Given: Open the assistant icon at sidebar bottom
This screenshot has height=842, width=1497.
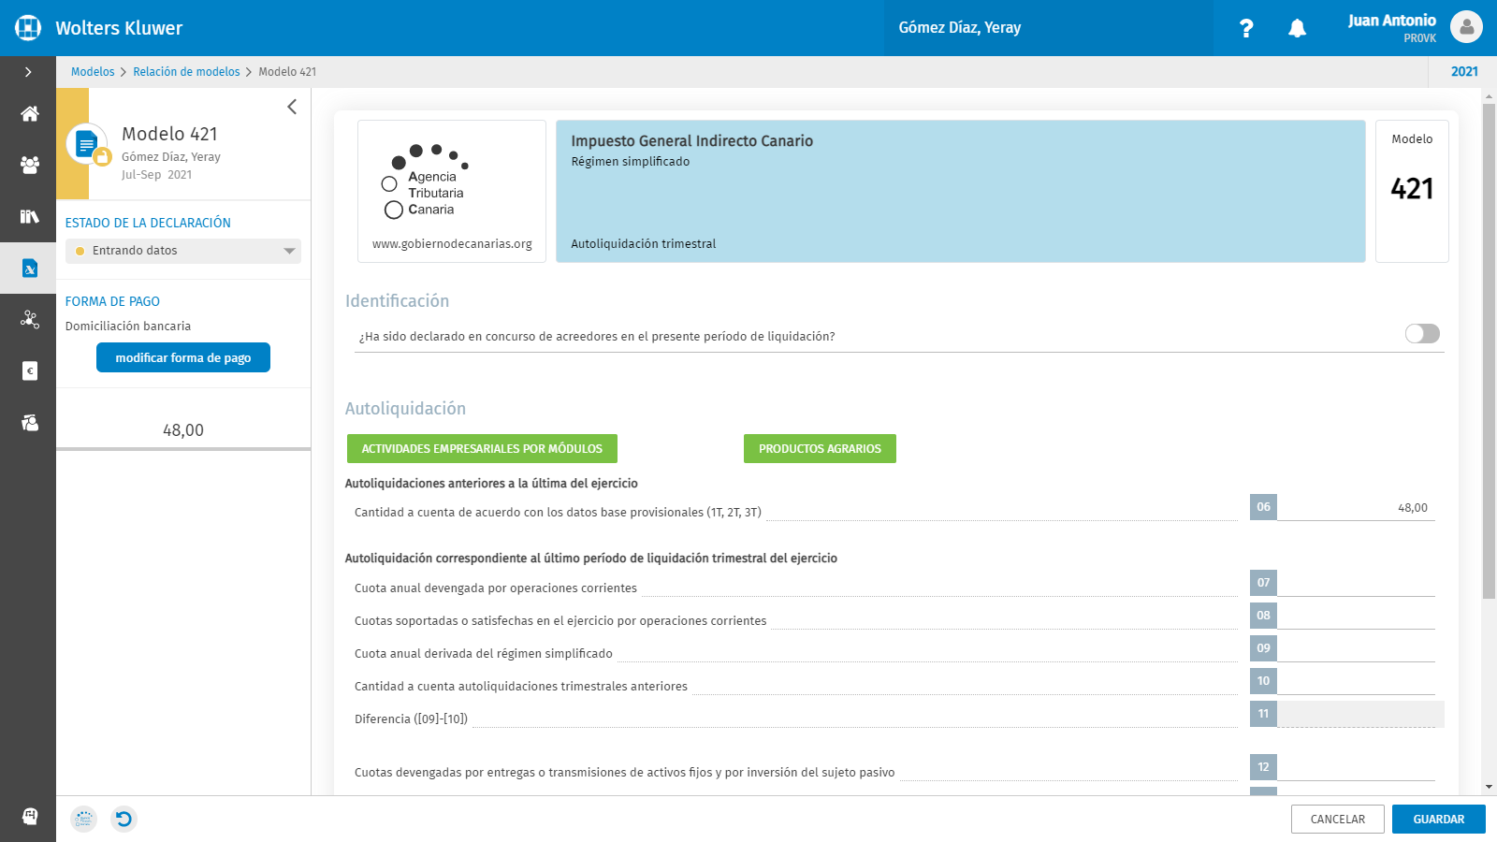Looking at the screenshot, I should tap(29, 817).
